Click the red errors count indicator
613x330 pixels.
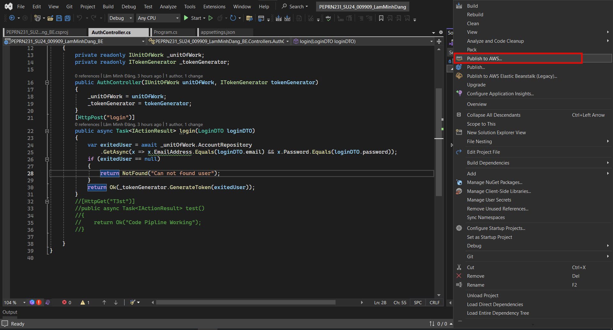(x=67, y=303)
